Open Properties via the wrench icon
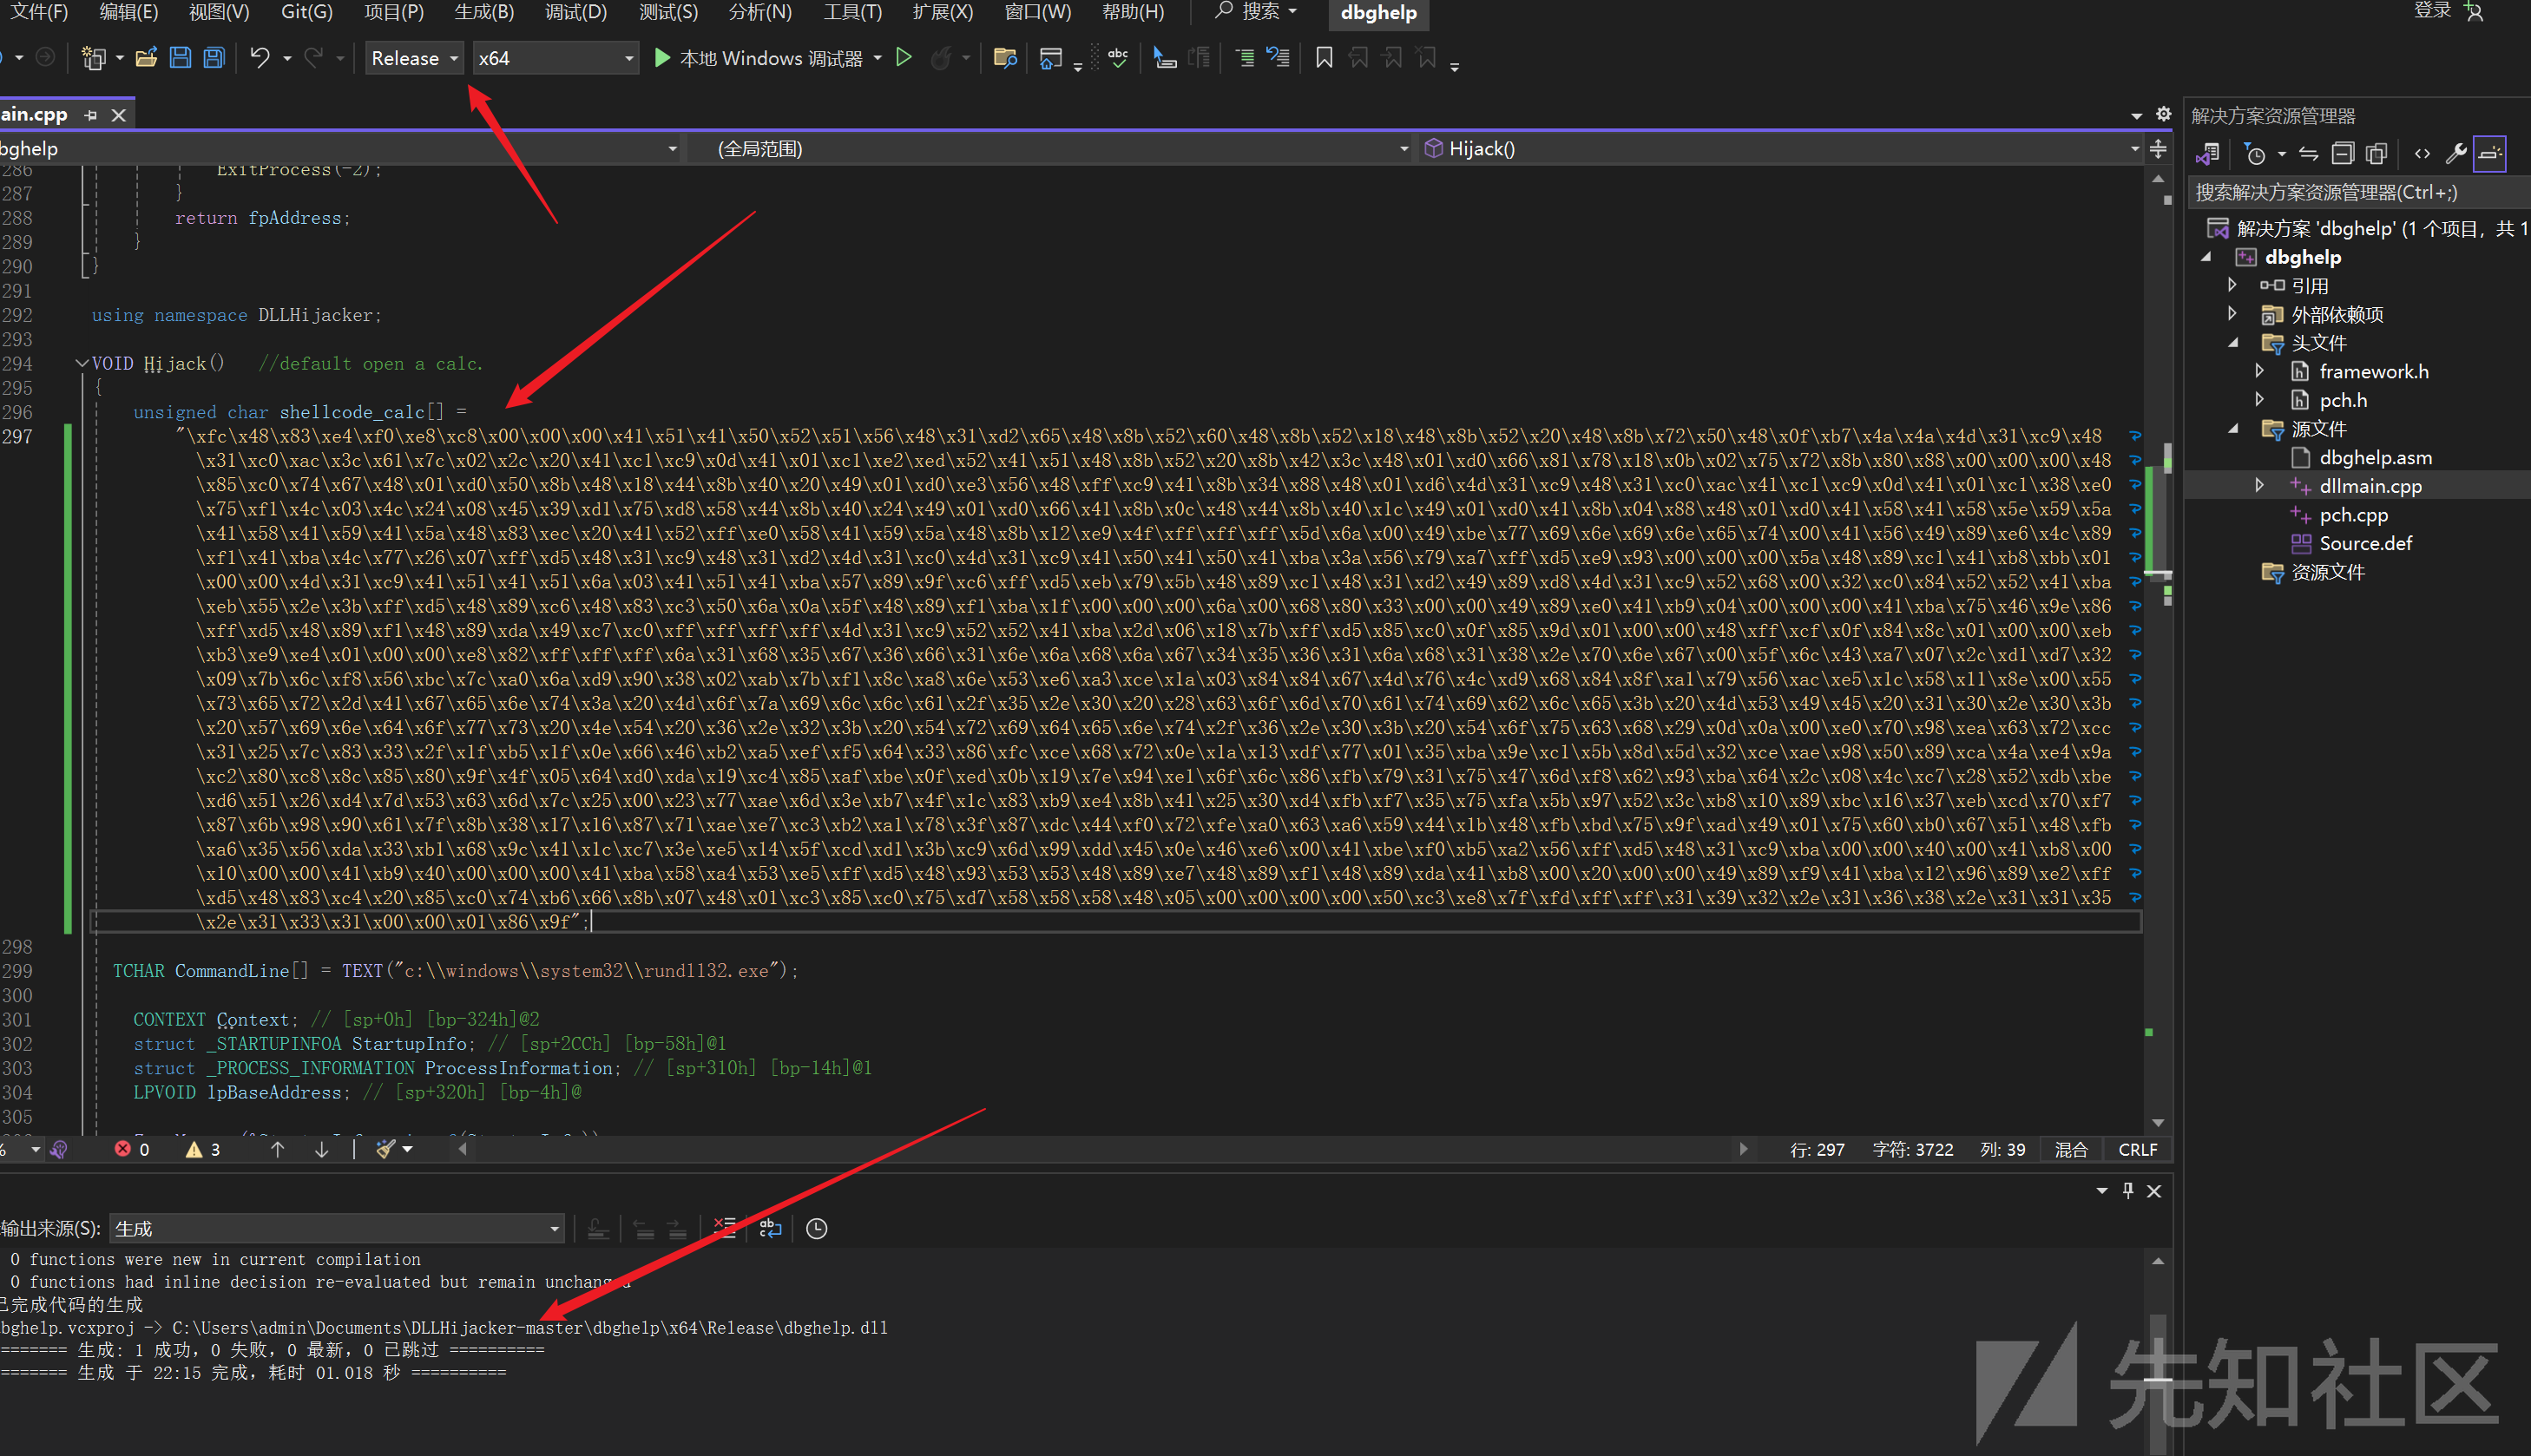 point(2455,154)
